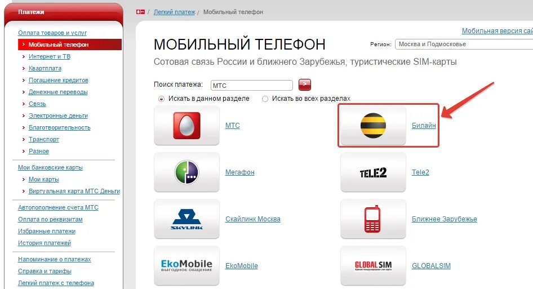Viewport: 533px width, 289px height.
Task: Click 'Мои банковские карты' link
Action: coord(50,168)
